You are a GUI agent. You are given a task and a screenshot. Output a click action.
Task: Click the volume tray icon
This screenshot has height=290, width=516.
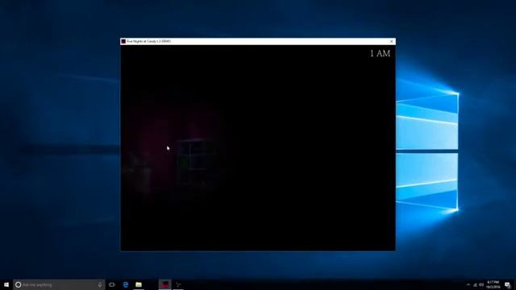pos(481,284)
